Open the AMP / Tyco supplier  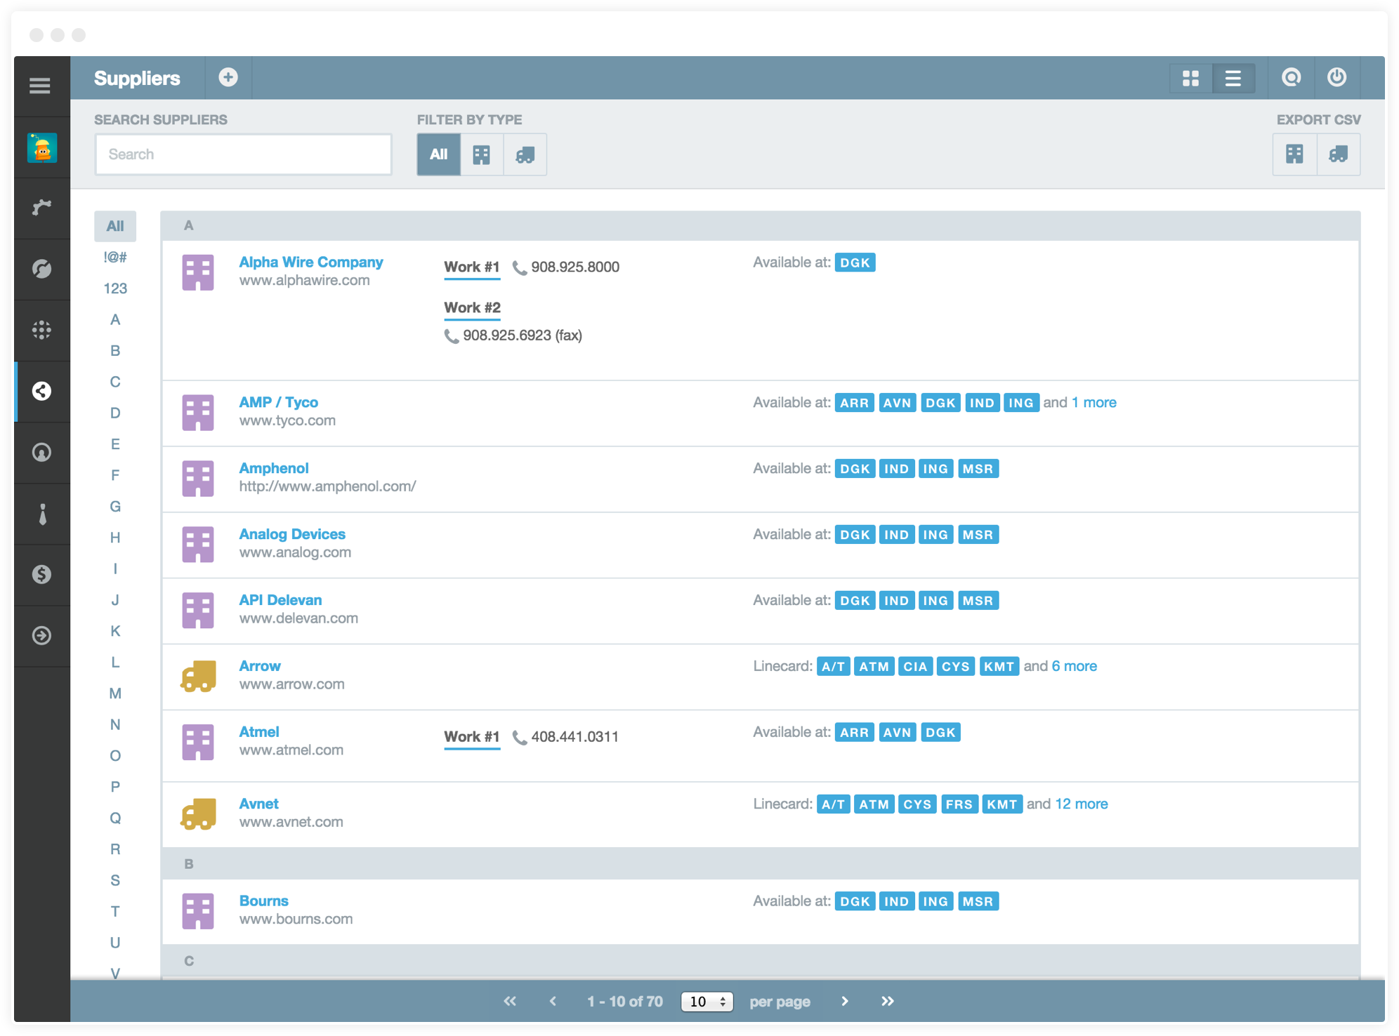coord(278,402)
